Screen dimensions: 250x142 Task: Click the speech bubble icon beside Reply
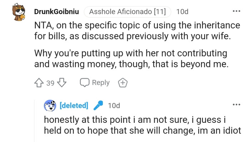coord(85,83)
